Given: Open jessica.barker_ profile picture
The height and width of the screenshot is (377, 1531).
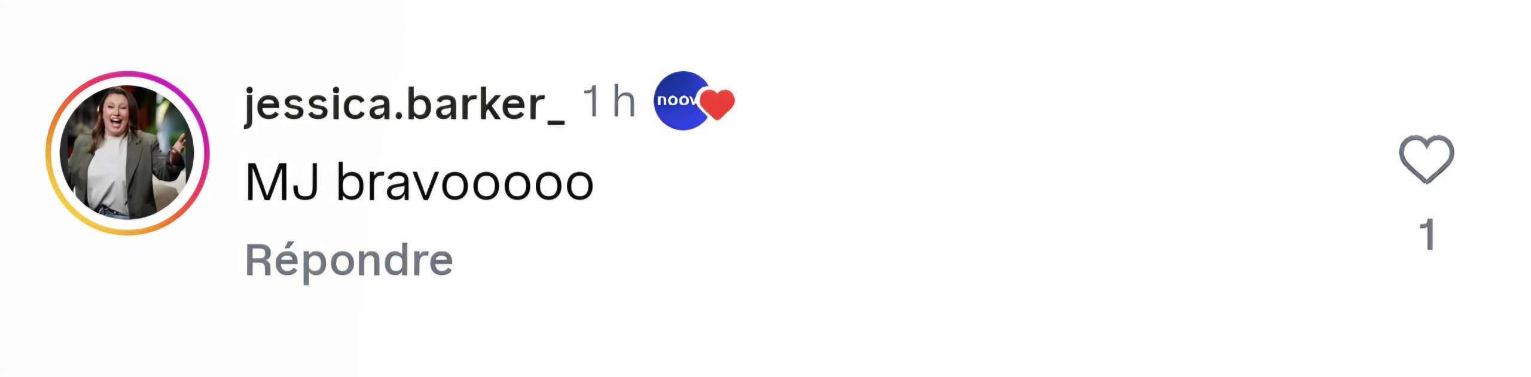Looking at the screenshot, I should (x=127, y=153).
